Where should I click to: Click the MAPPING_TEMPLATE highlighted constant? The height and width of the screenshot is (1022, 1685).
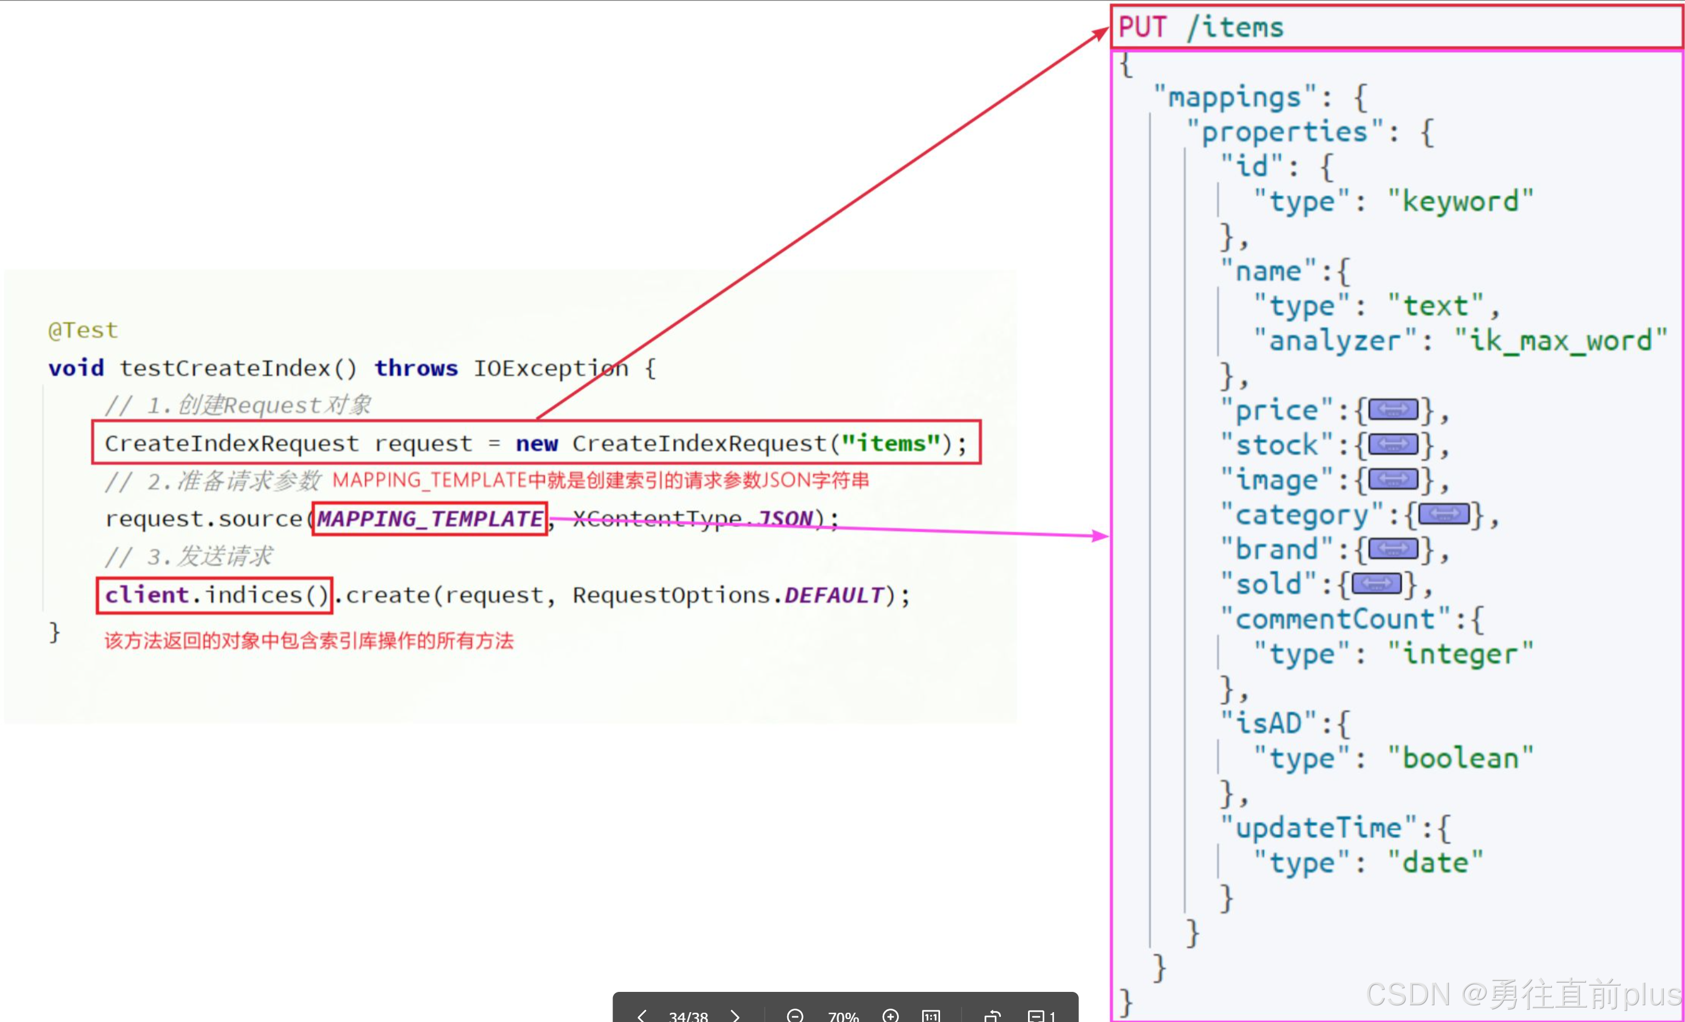(x=429, y=518)
